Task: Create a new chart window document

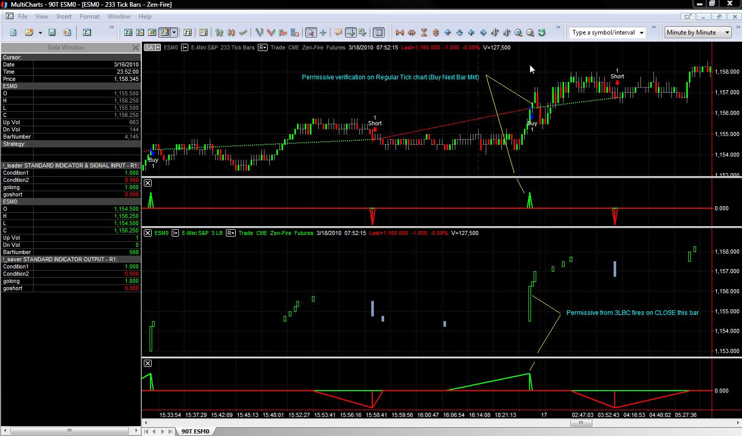Action: (13, 32)
